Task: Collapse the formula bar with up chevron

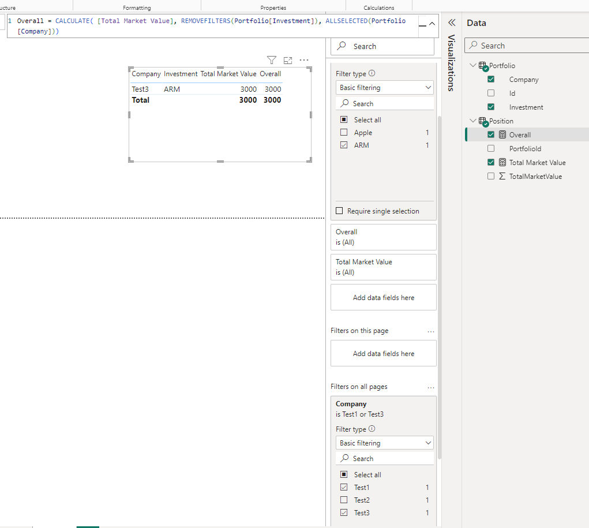Action: (x=432, y=24)
